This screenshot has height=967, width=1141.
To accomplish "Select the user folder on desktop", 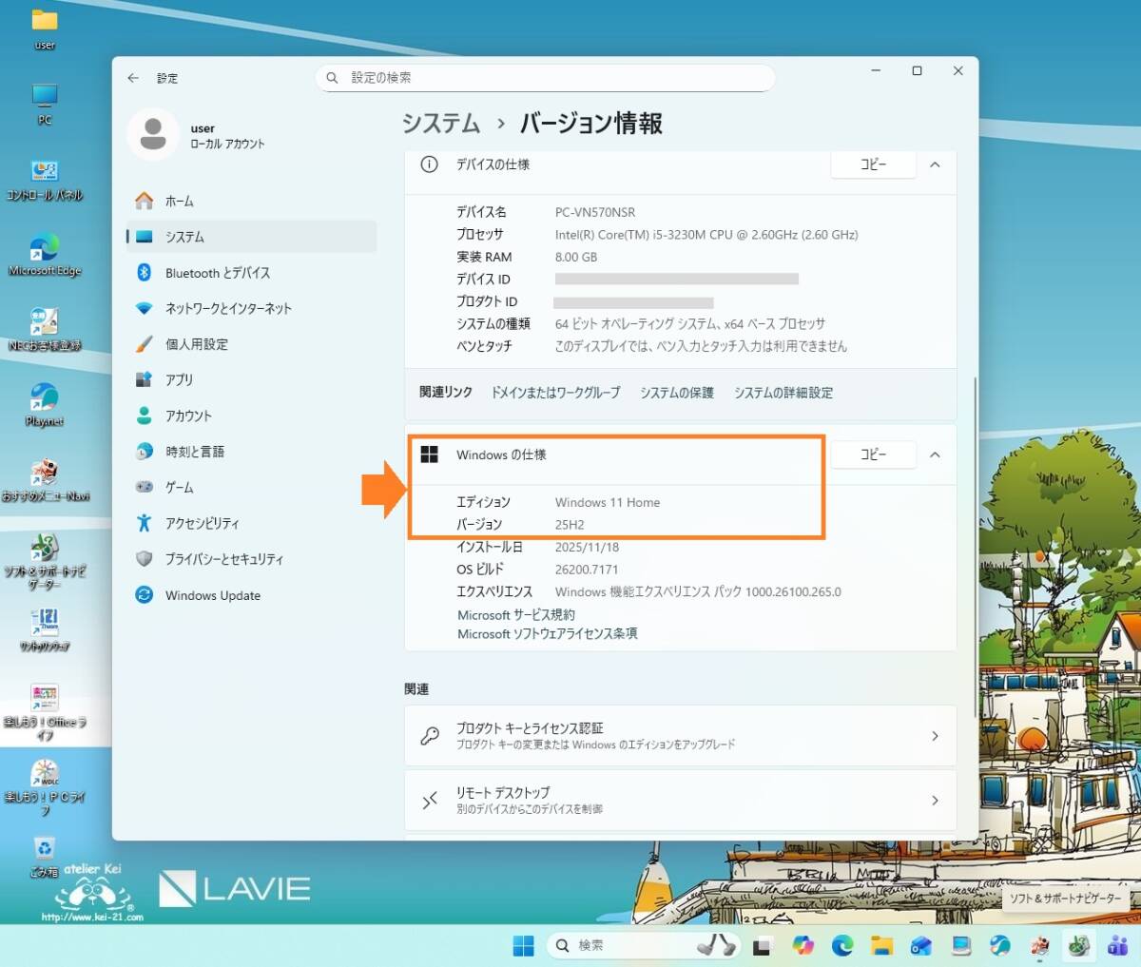I will pos(45,29).
